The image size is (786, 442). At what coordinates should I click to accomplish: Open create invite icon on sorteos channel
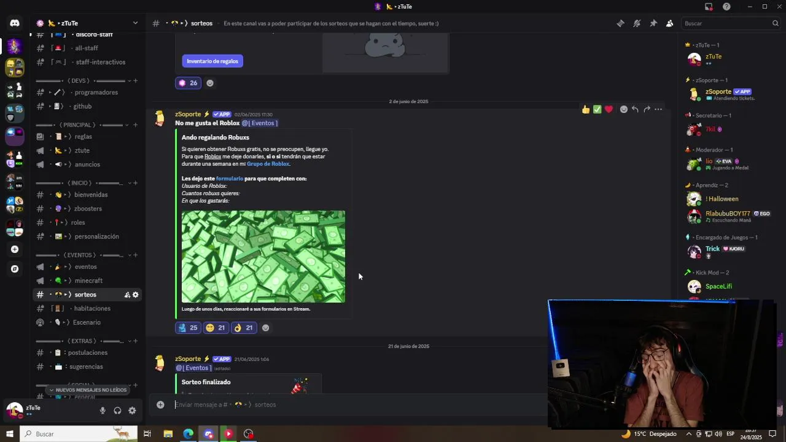tap(127, 295)
